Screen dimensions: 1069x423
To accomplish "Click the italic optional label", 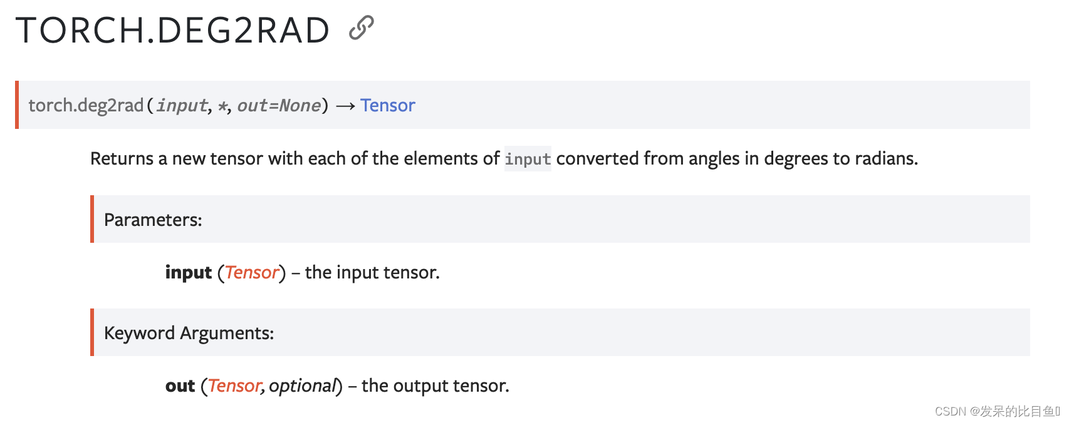I will (303, 385).
